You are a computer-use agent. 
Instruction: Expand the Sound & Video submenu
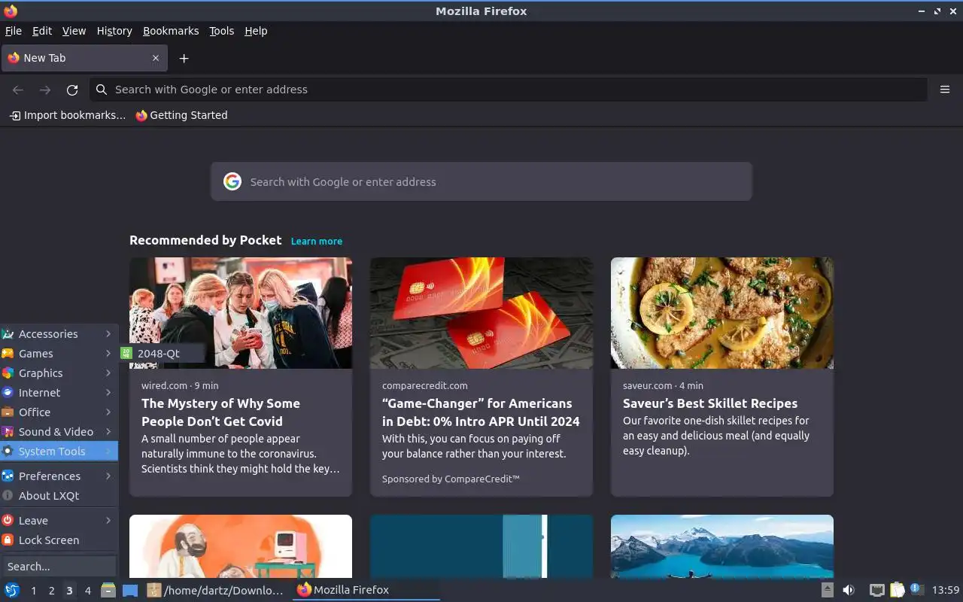[59, 432]
